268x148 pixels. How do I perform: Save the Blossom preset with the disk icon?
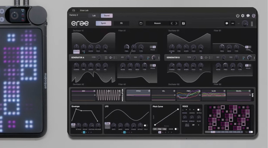[x=183, y=23]
